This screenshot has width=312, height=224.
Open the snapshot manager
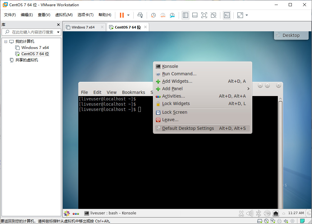[172, 15]
